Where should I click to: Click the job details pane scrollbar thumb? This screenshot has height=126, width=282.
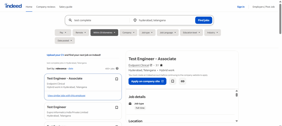(237, 95)
